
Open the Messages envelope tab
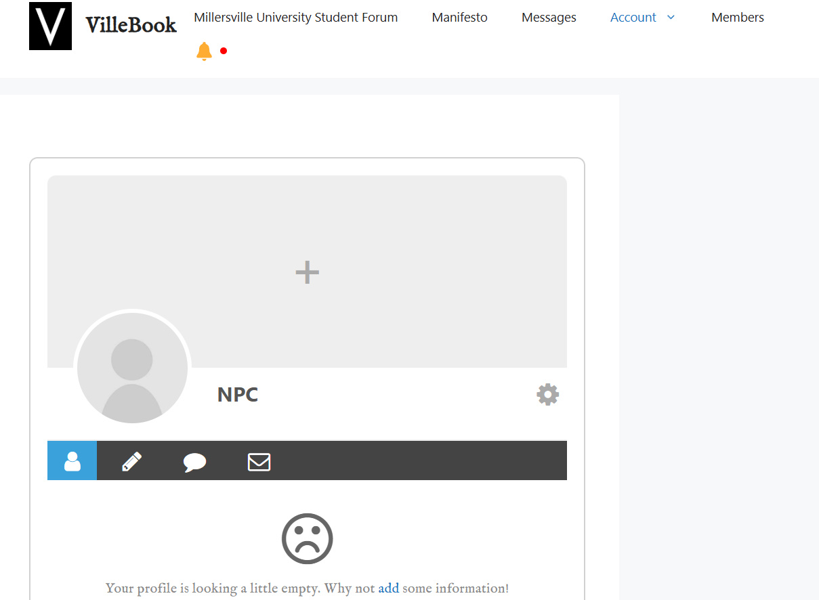(259, 462)
